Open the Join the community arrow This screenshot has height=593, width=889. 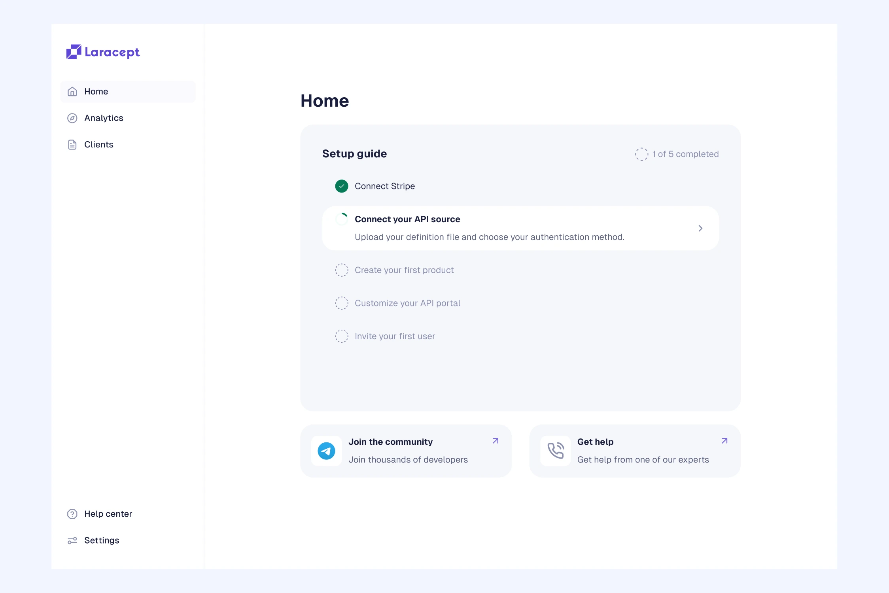click(496, 441)
